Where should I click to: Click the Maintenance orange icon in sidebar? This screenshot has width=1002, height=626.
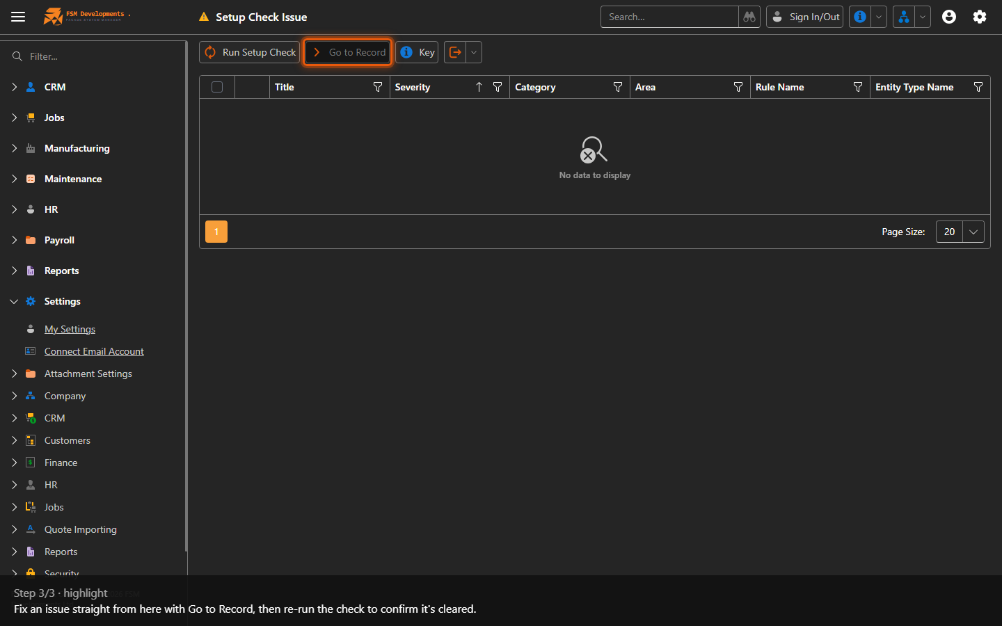pyautogui.click(x=31, y=179)
